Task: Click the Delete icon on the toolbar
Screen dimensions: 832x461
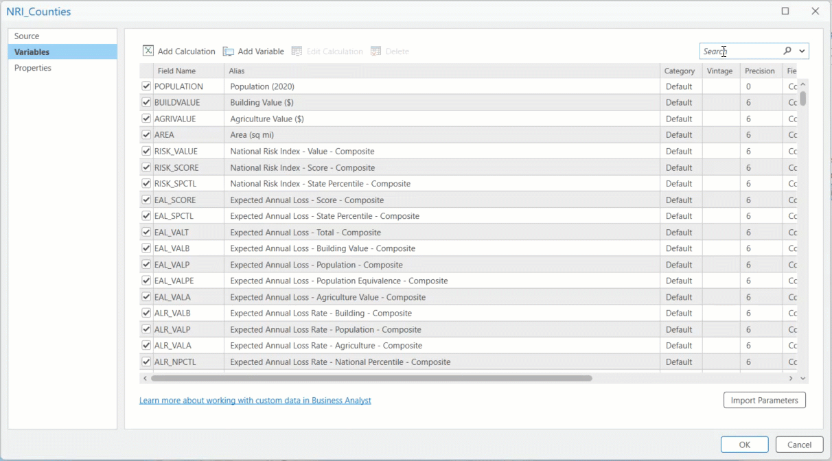Action: (x=375, y=51)
